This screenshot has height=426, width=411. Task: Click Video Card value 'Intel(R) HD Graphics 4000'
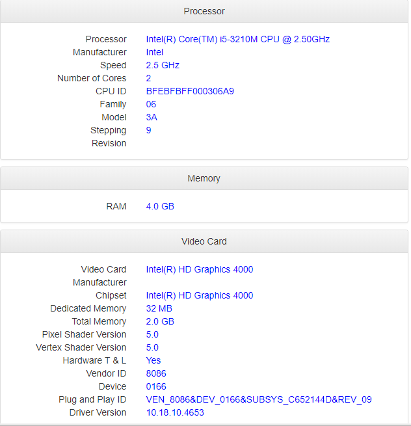pyautogui.click(x=200, y=269)
